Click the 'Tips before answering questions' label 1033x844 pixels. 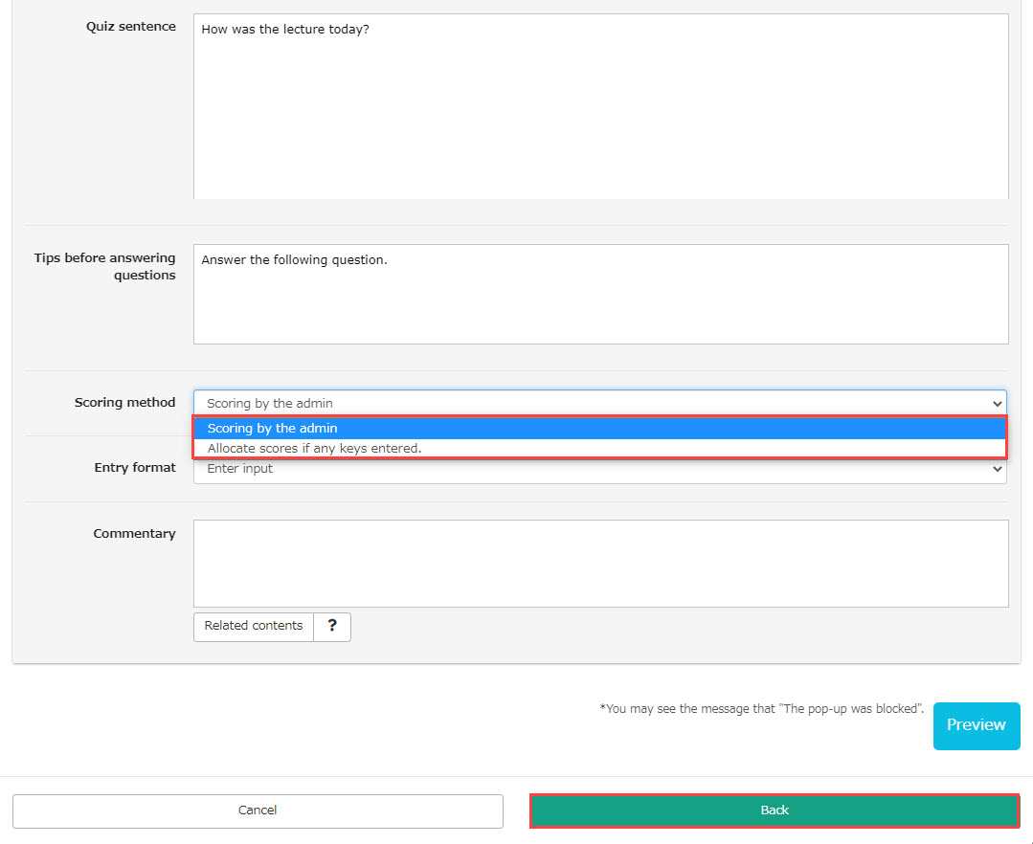click(105, 266)
